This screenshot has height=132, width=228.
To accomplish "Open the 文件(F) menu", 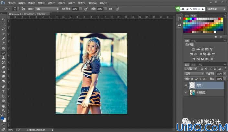I will click(12, 3).
